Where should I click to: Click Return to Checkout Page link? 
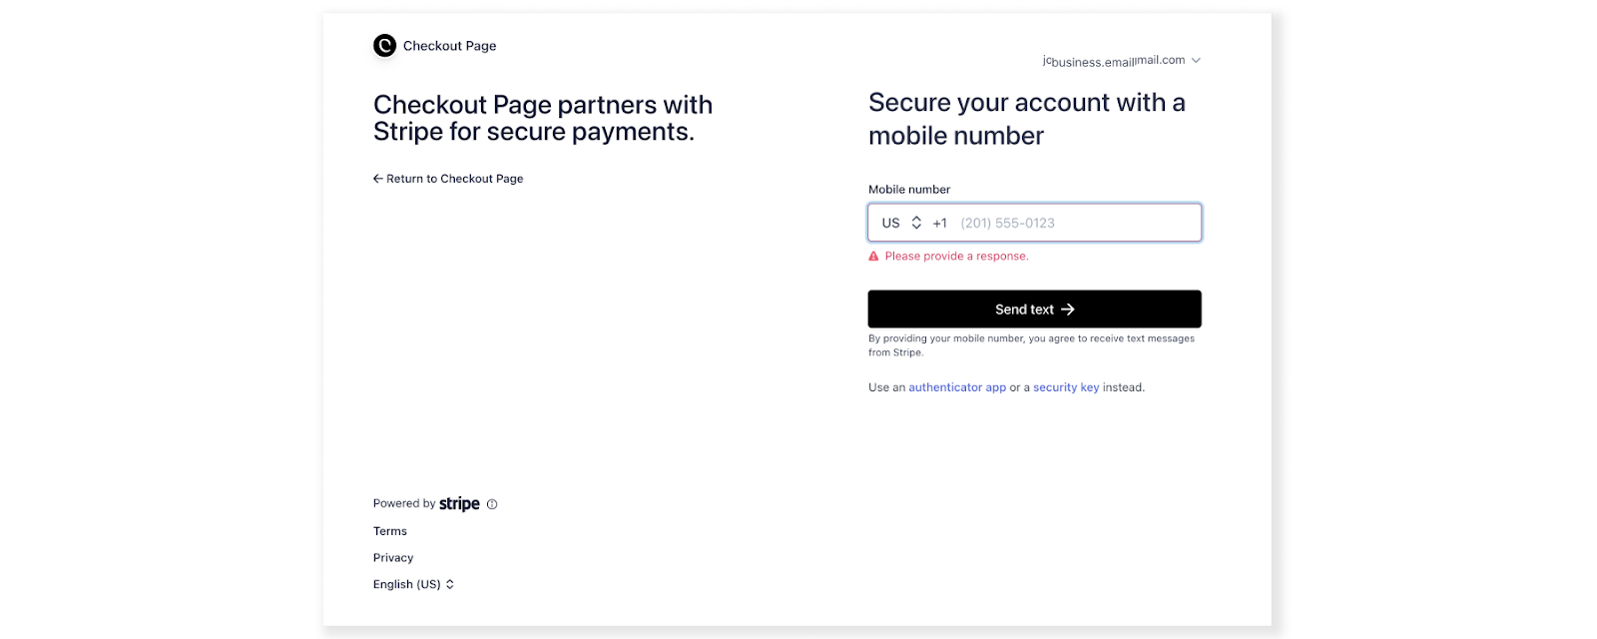(454, 179)
